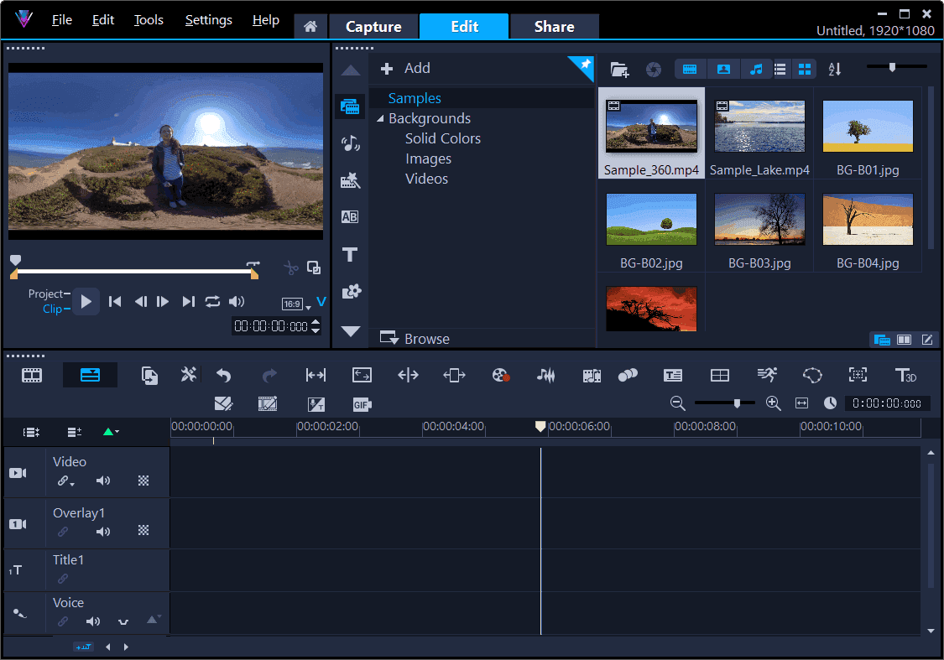Switch to the Share tab

(554, 27)
